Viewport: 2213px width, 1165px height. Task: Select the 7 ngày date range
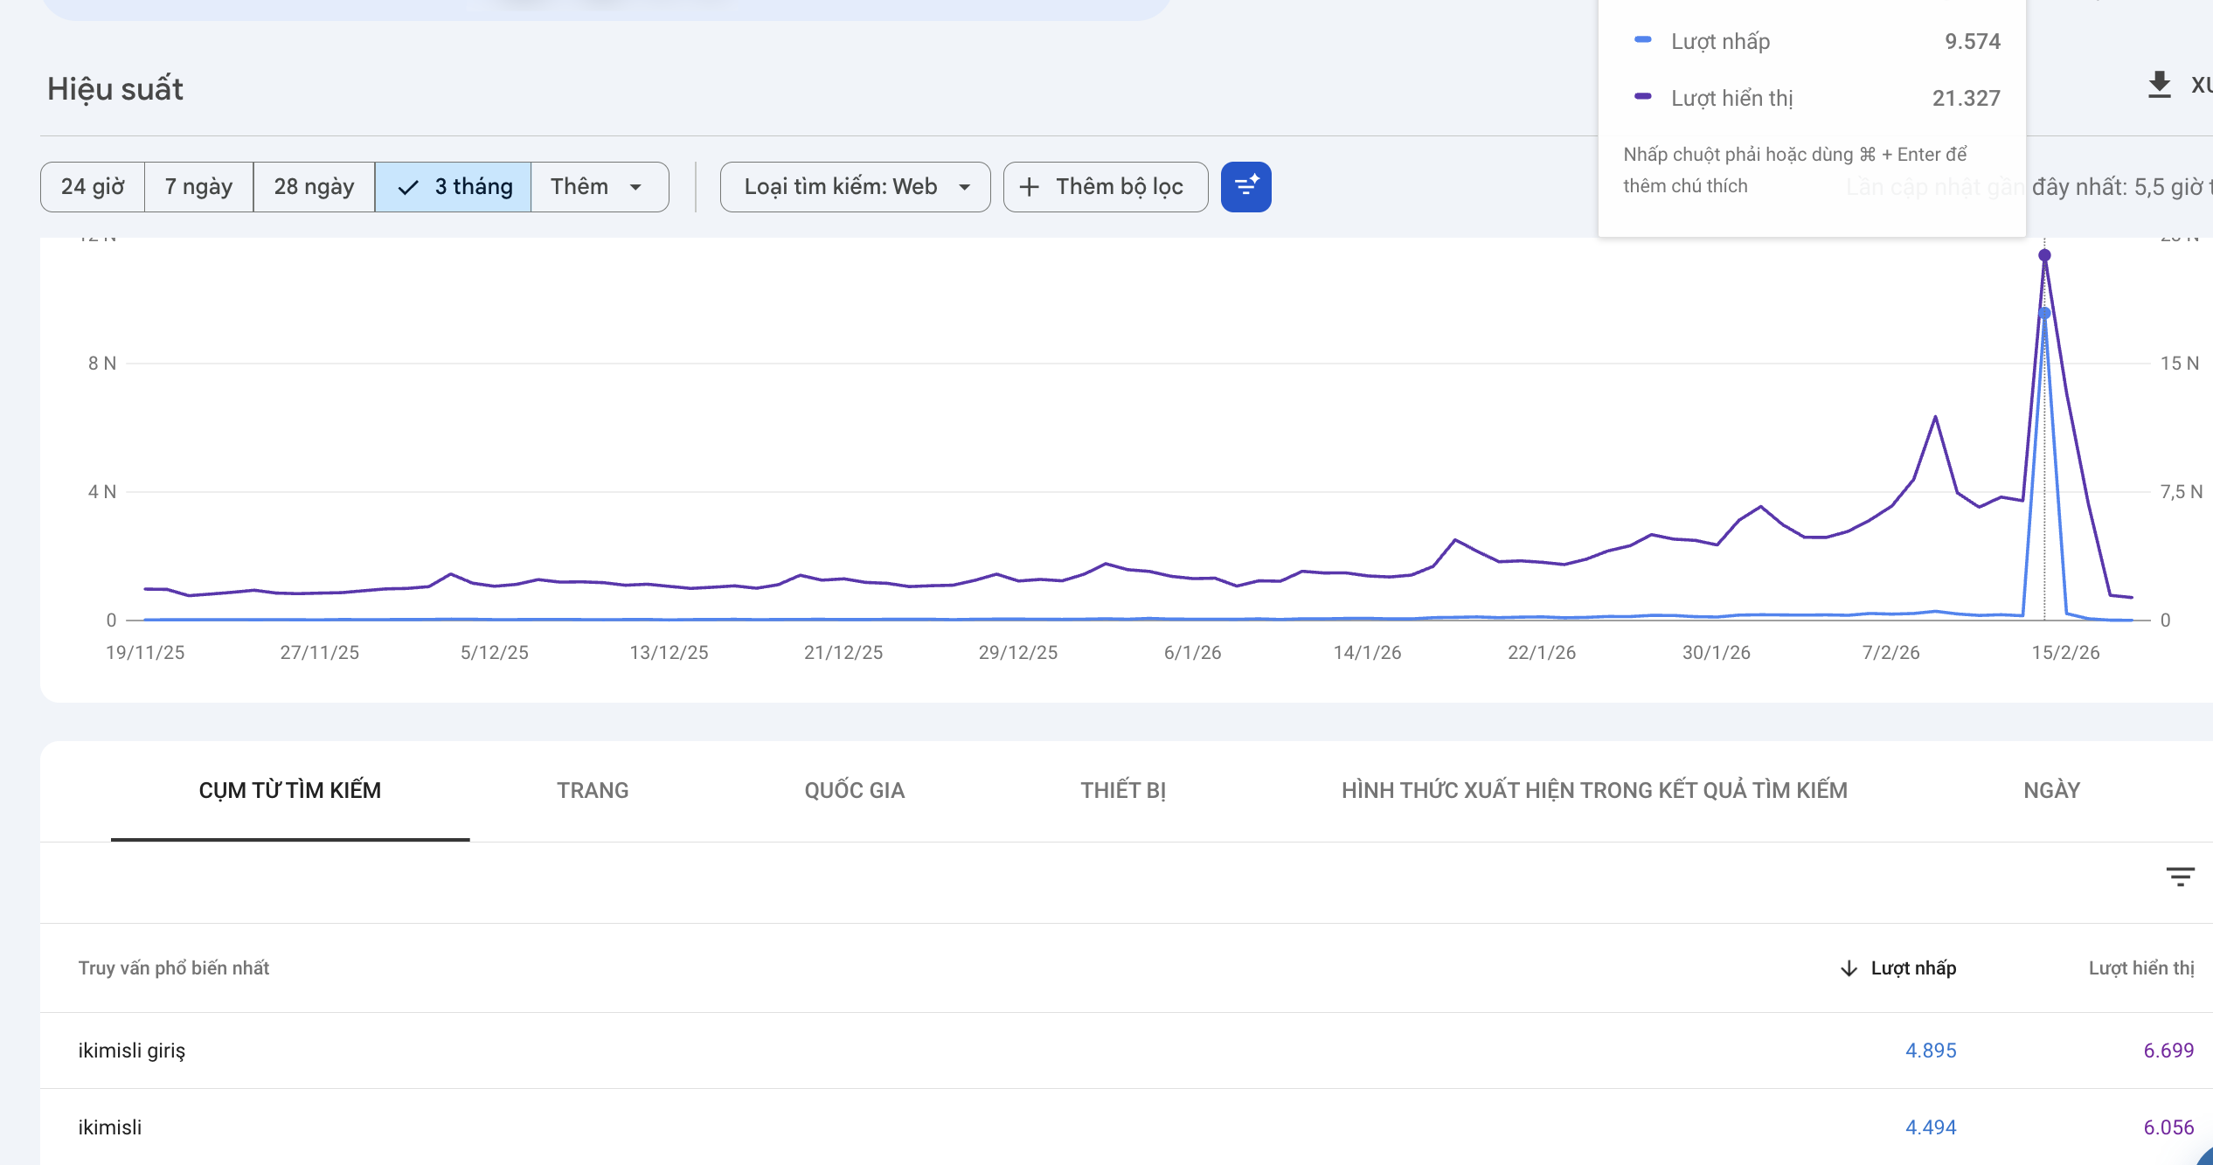[198, 187]
